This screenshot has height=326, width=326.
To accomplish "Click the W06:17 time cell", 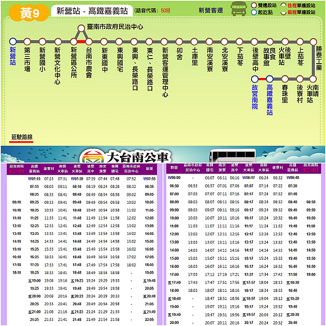I will click(x=249, y=178).
